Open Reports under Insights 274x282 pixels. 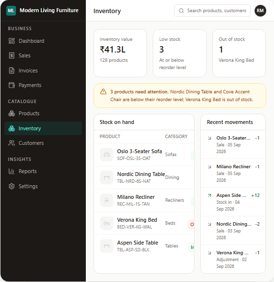[x=43, y=171]
